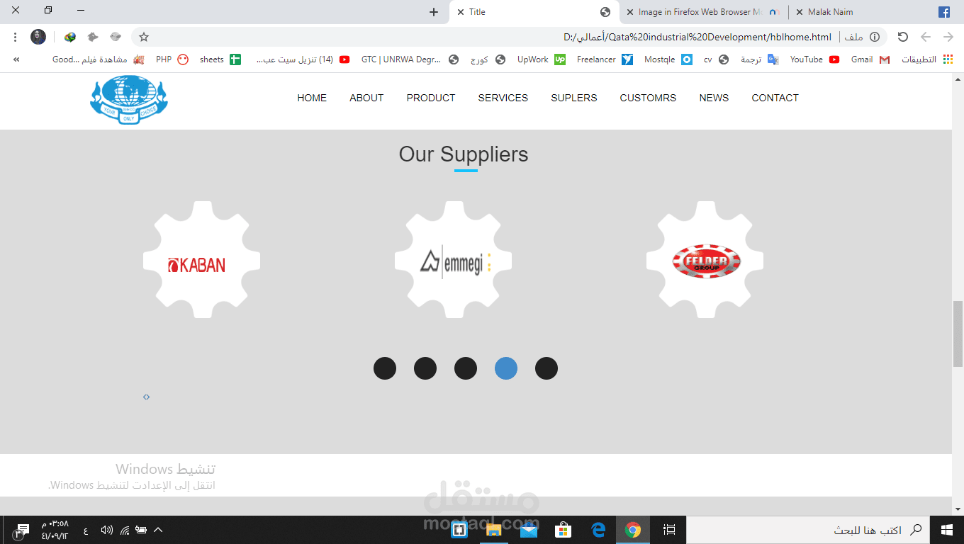Open the CUSTOMRS menu item

[x=648, y=98]
